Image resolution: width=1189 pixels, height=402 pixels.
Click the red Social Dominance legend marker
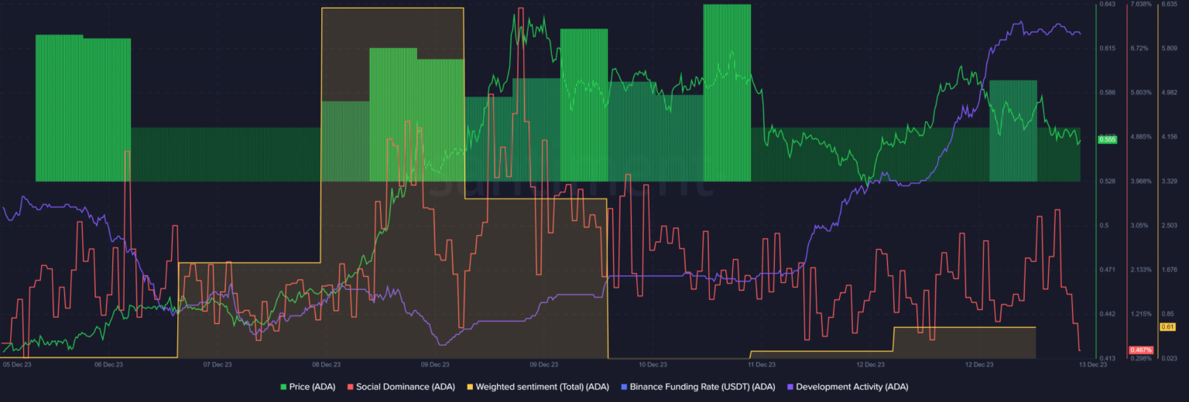[350, 387]
